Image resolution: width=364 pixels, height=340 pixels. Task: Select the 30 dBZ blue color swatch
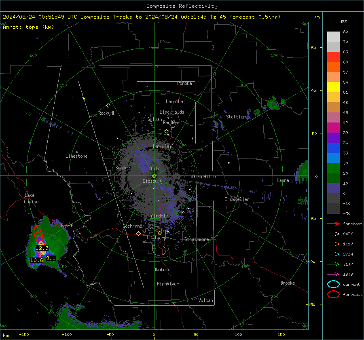click(333, 158)
